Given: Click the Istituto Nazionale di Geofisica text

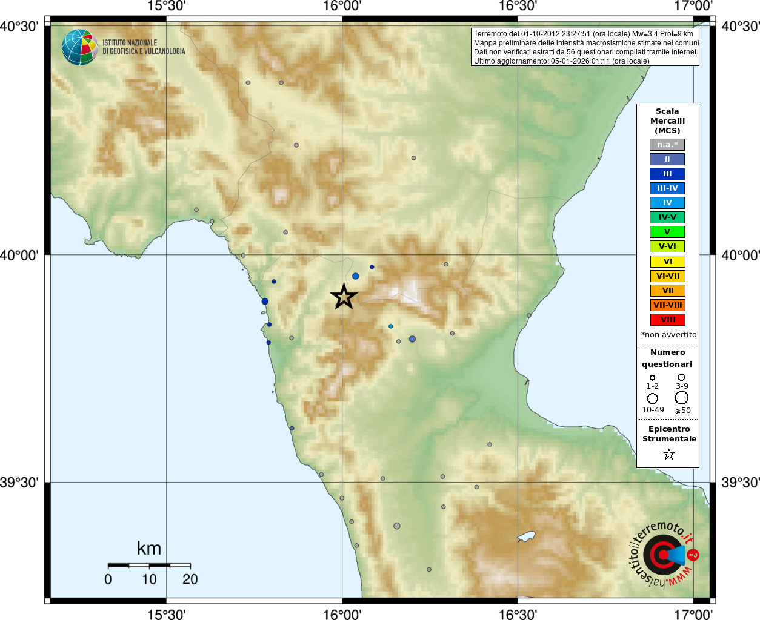Looking at the screenshot, I should click(144, 47).
